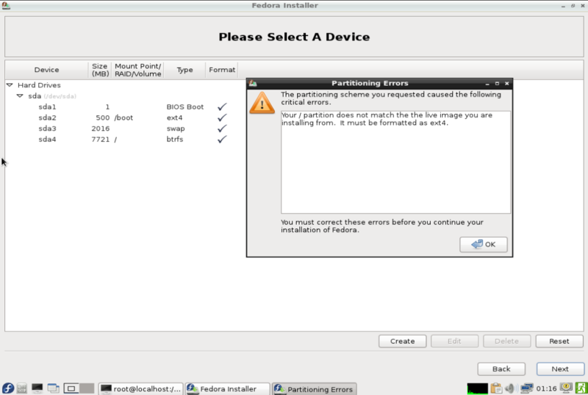Select the sda3 partition row
Image resolution: width=588 pixels, height=395 pixels.
pos(122,128)
